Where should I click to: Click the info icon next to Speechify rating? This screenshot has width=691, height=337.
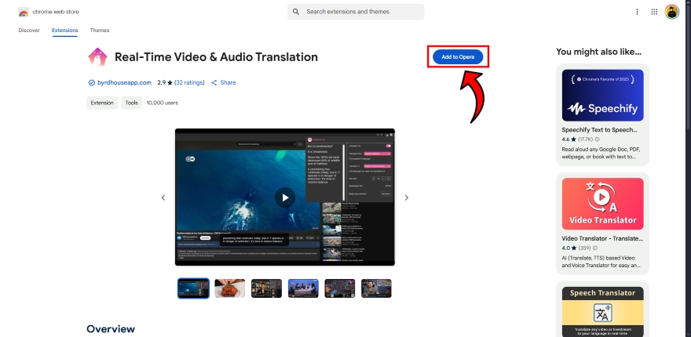(x=597, y=139)
